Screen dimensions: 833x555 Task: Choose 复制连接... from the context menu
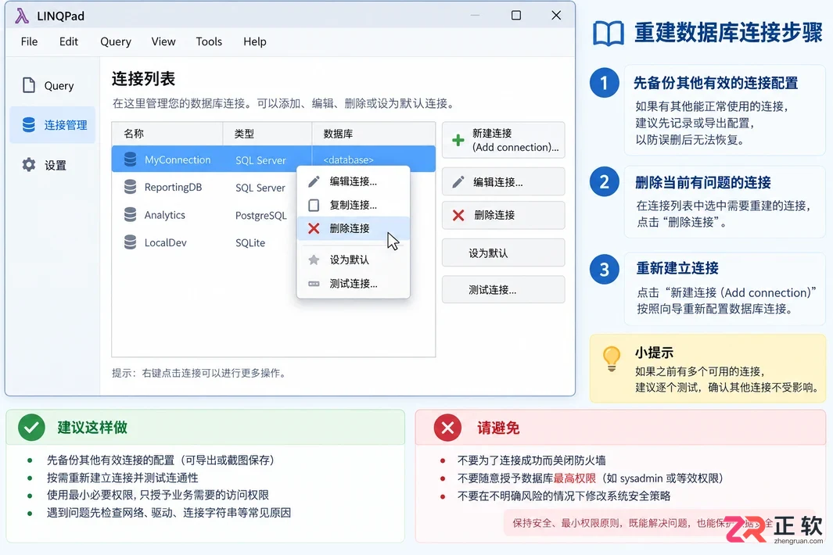354,205
